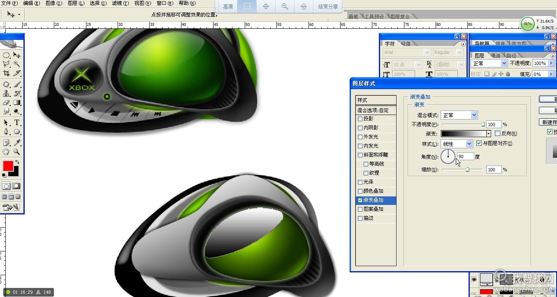The height and width of the screenshot is (297, 557).
Task: Enable the 斜面和浮雕 bevel checkbox
Action: (x=360, y=155)
